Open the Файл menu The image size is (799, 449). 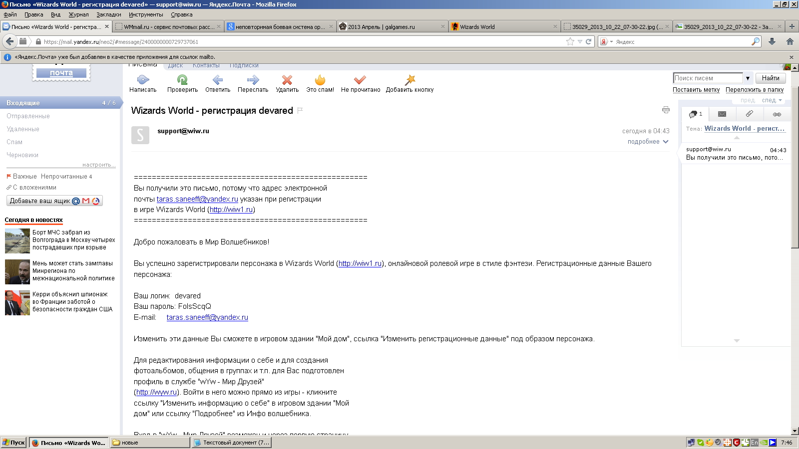click(10, 14)
